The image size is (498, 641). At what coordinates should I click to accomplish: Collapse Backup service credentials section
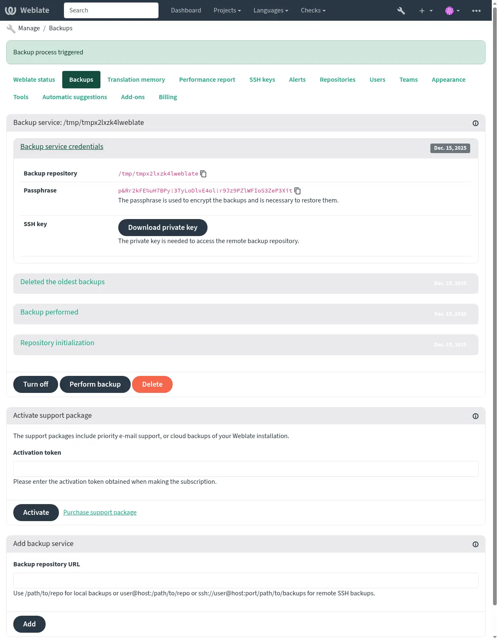click(62, 146)
